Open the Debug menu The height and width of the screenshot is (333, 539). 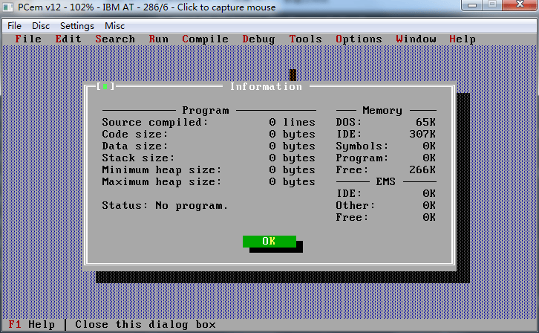258,39
